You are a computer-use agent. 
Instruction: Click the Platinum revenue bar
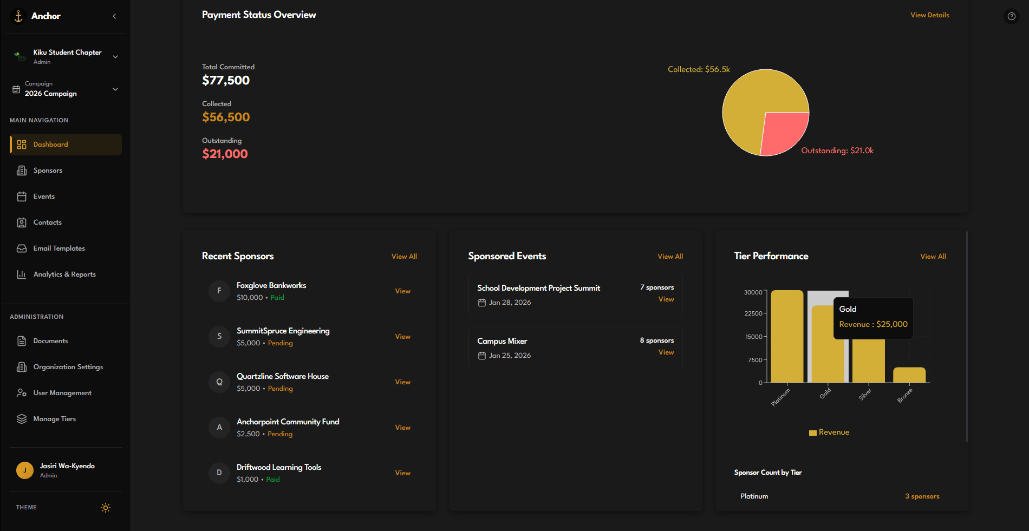point(787,336)
